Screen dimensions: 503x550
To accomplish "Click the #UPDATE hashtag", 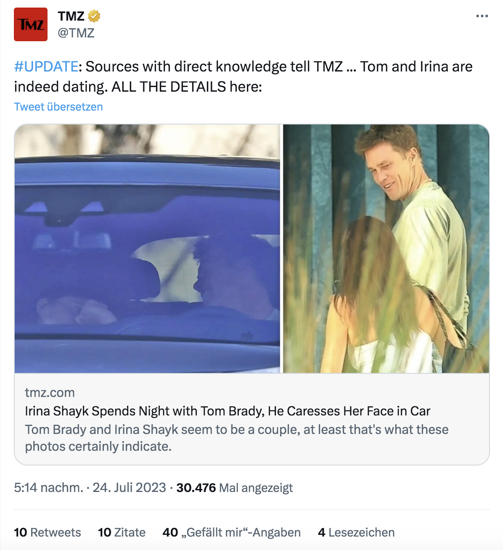I will click(46, 66).
